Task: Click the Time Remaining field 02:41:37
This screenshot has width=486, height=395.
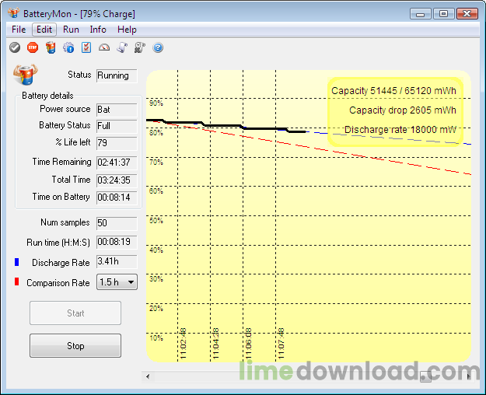Action: tap(117, 163)
